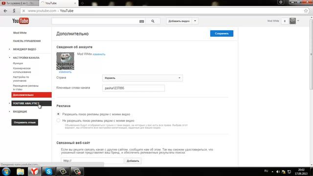Click 'Mod White' name in sidebar
Viewport: 313px width, 176px height.
pos(20,33)
